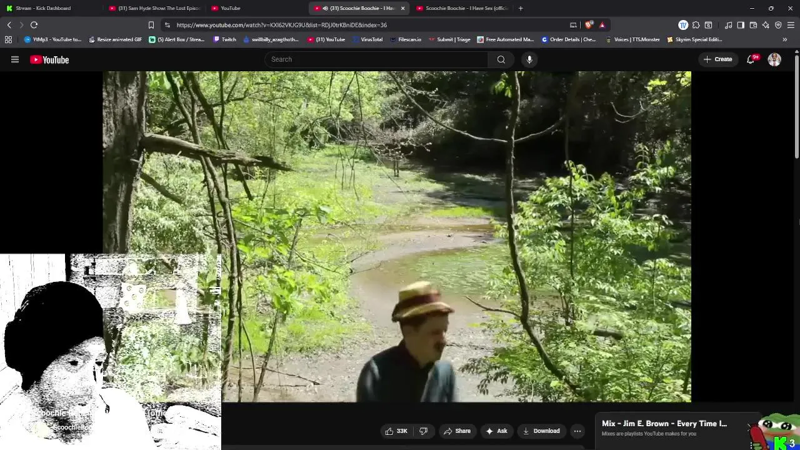
Task: Open Order Details bookmark
Action: 569,39
